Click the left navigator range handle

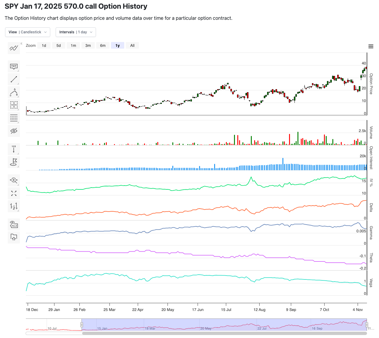point(82,325)
